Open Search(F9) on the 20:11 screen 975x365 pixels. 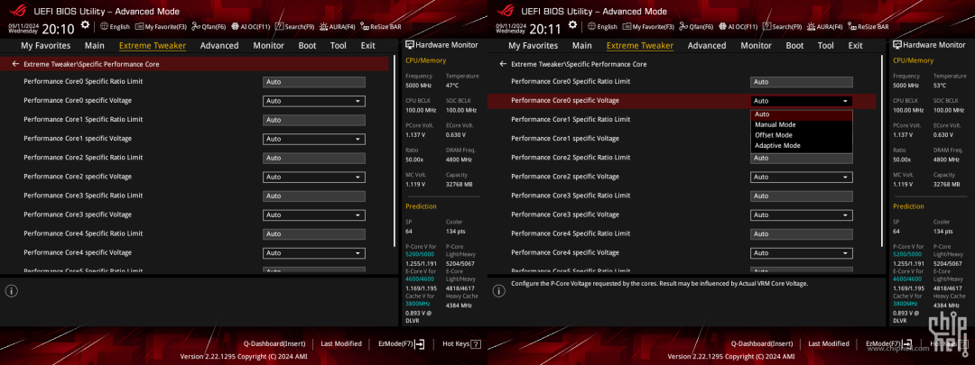(x=782, y=27)
